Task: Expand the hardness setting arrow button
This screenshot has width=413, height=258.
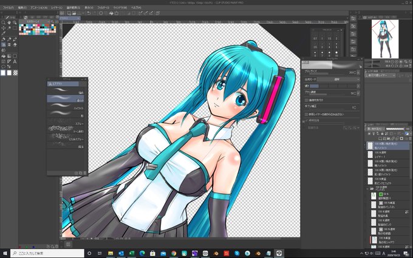Action: 358,86
